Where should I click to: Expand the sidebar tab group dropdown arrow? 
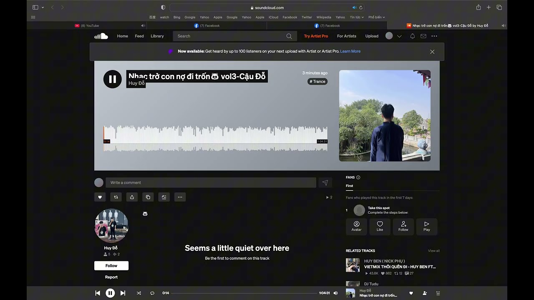tap(43, 7)
